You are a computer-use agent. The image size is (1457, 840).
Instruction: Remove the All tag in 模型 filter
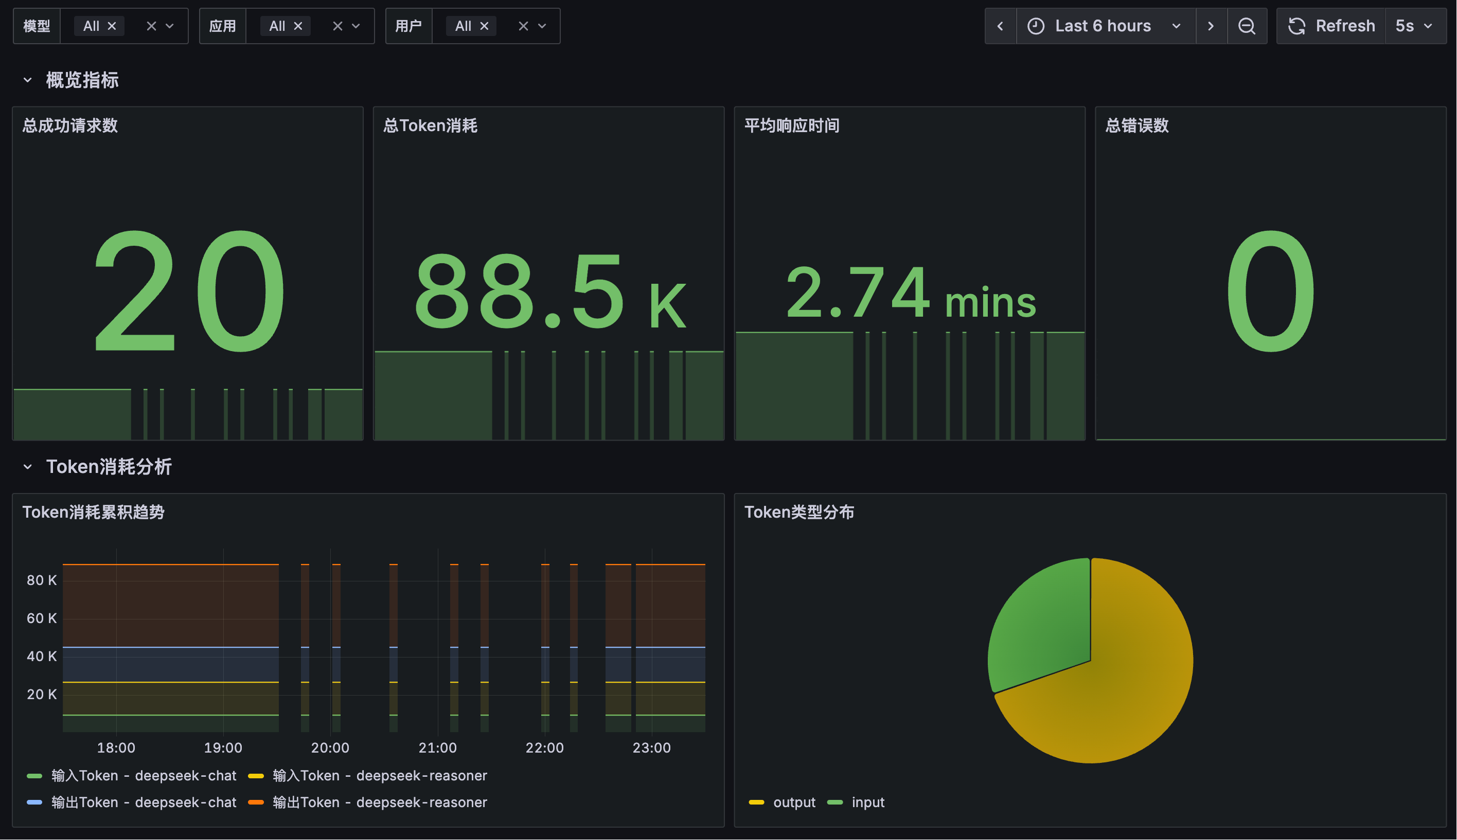click(x=112, y=26)
